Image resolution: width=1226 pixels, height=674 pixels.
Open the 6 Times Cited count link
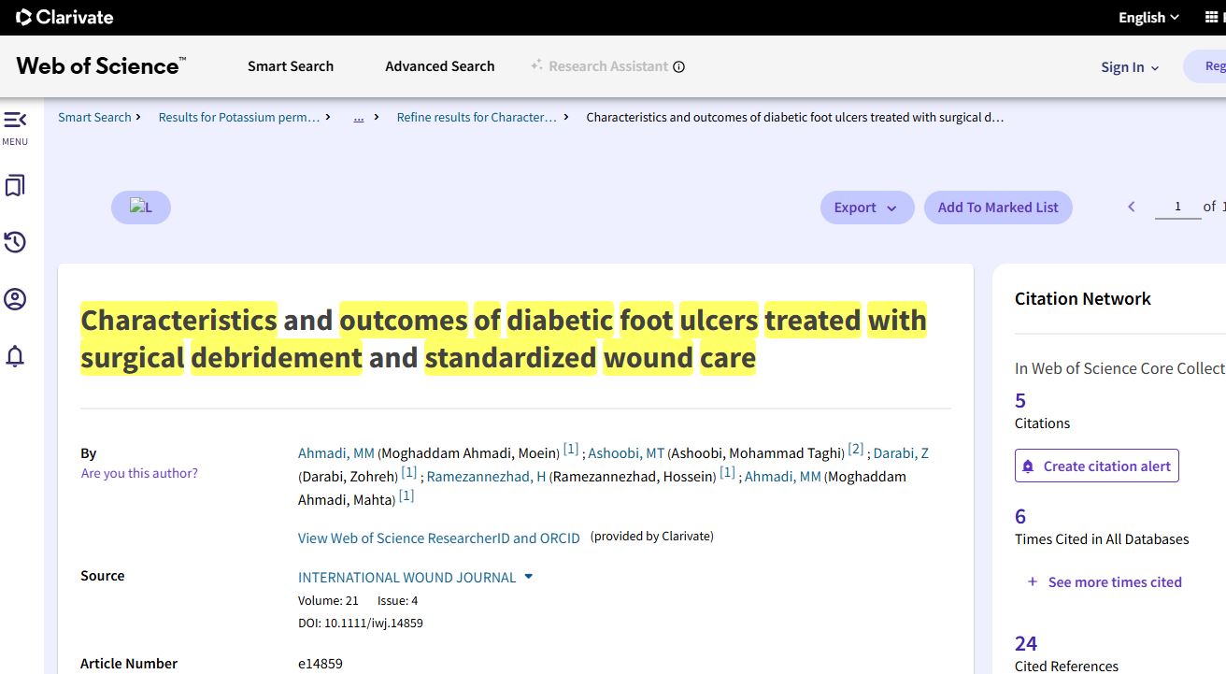[1020, 516]
